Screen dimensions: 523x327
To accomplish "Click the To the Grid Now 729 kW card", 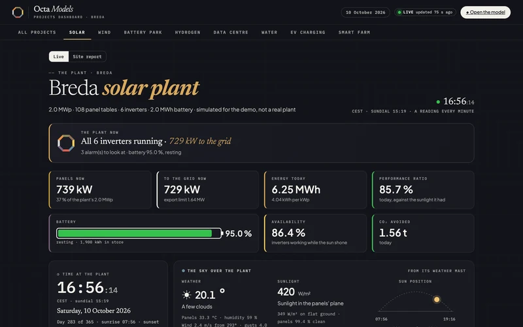I will 207,190.
